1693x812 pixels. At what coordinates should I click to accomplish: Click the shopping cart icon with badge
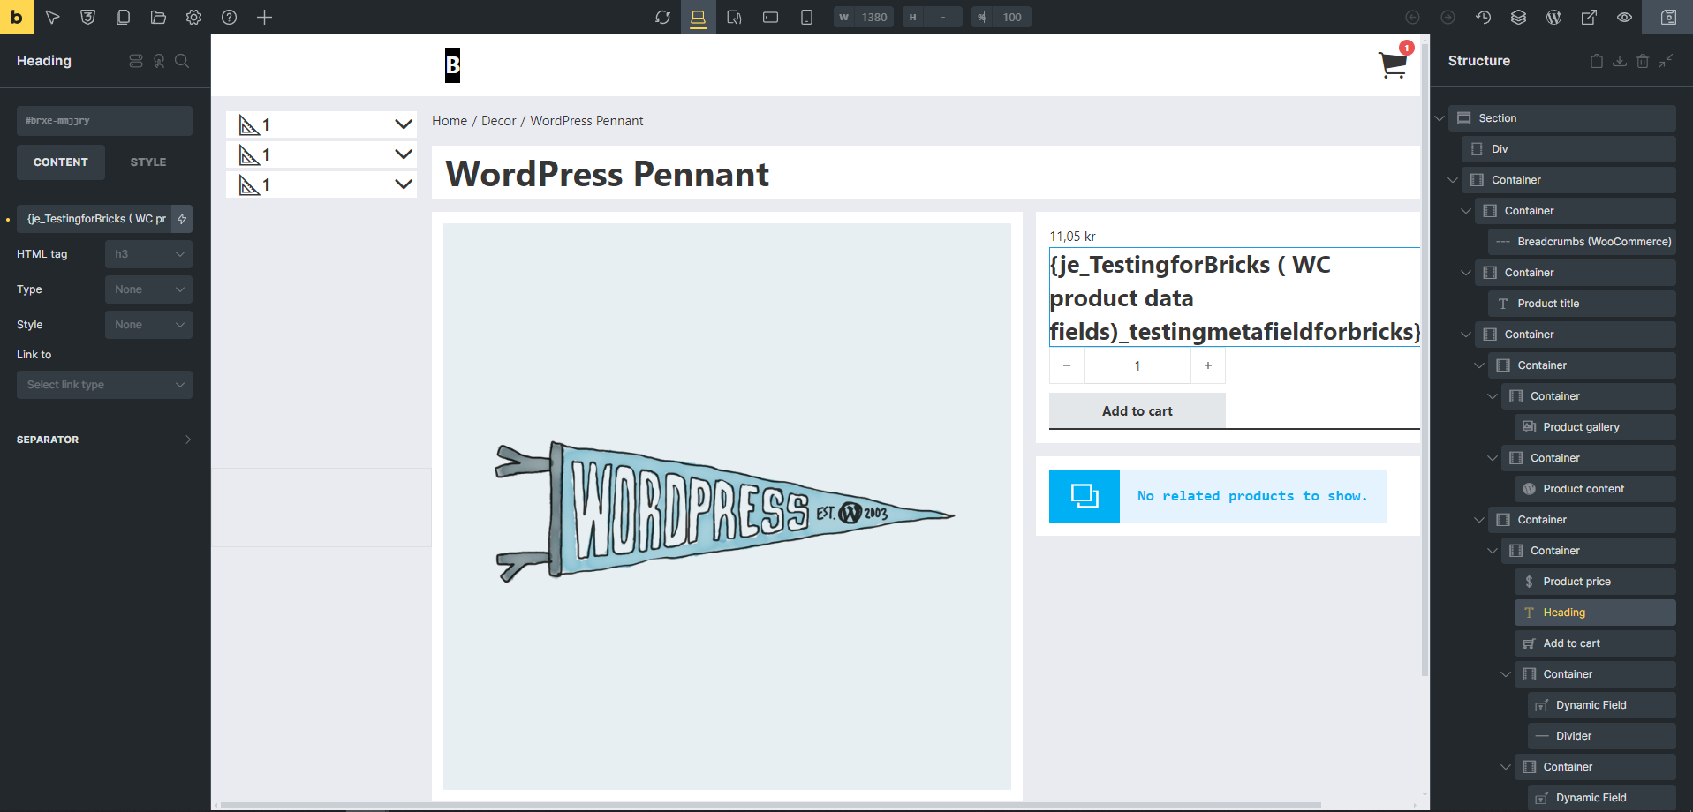tap(1394, 64)
